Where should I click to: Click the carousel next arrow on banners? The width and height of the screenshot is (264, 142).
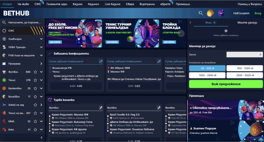tap(181, 33)
